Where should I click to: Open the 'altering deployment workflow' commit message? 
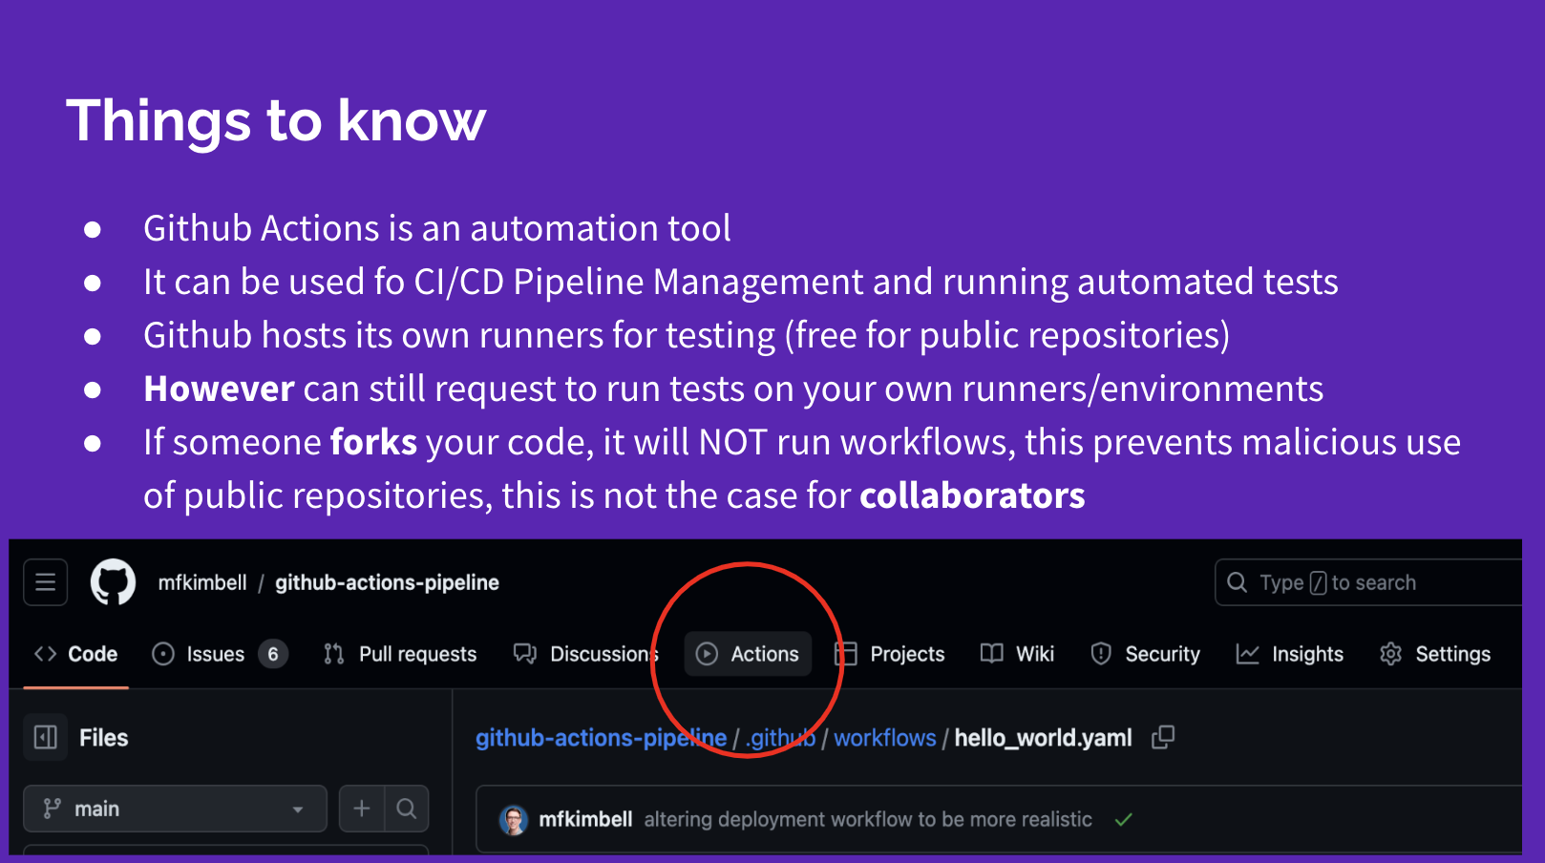pyautogui.click(x=868, y=819)
